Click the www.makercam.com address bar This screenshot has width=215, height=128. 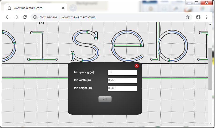(110, 17)
